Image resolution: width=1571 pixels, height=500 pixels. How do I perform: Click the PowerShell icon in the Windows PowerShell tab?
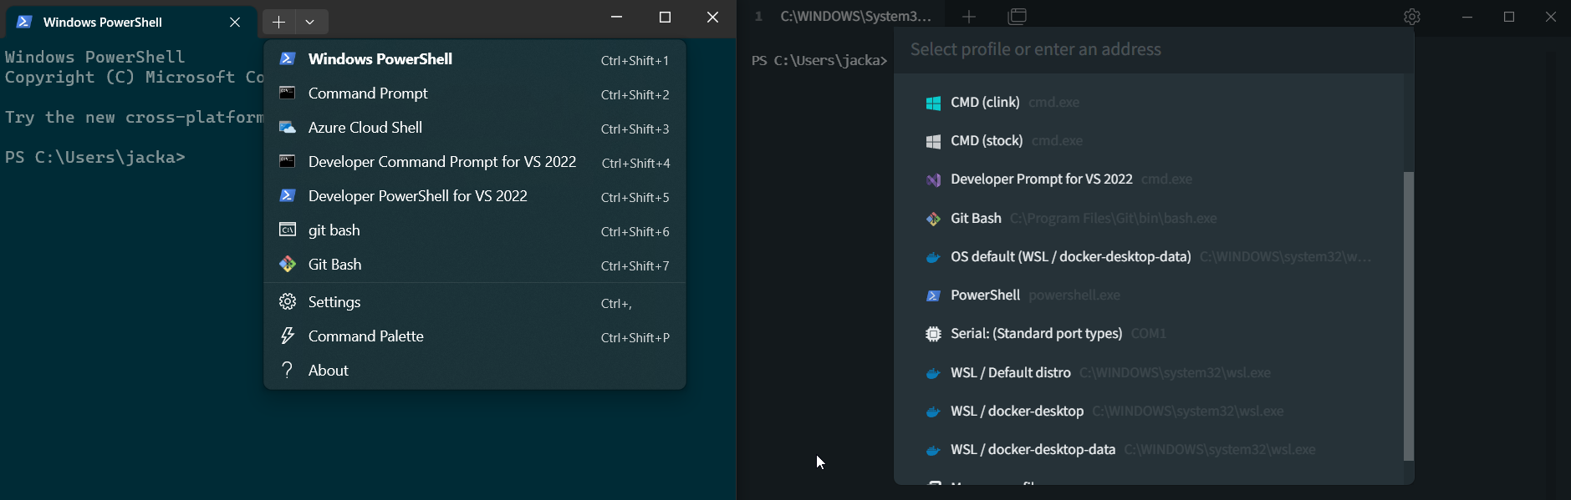pyautogui.click(x=24, y=22)
